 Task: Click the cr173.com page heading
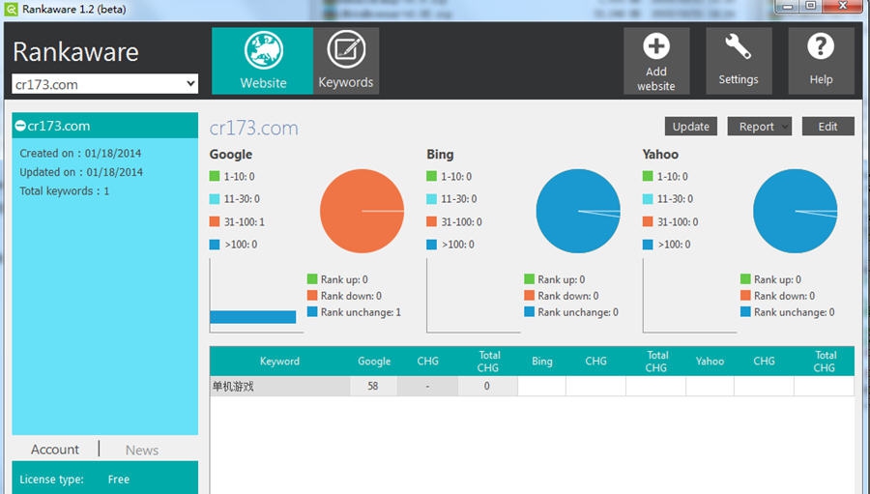[253, 128]
